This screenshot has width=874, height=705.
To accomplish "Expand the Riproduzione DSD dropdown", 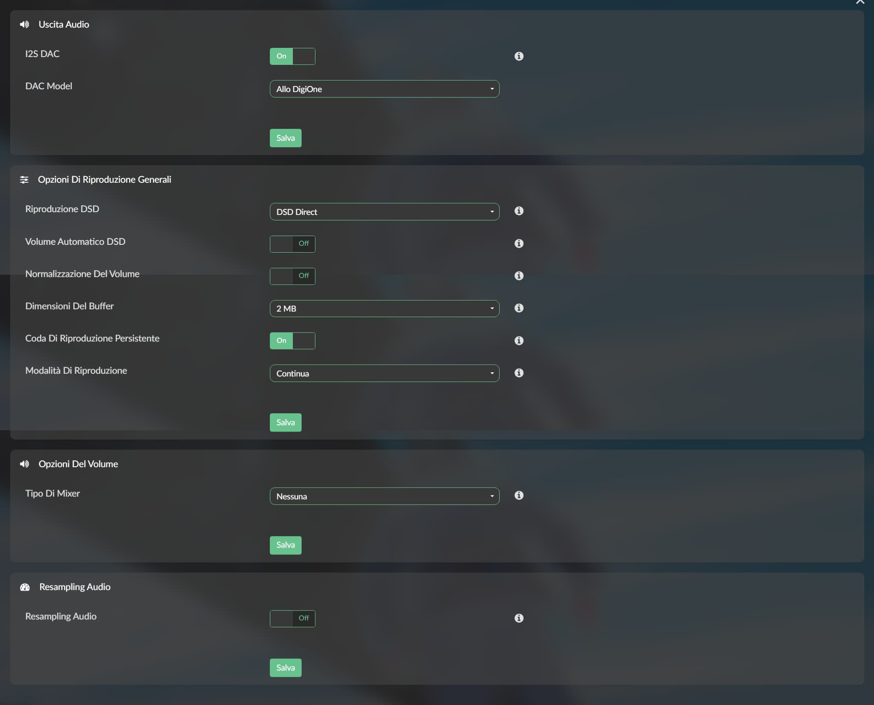I will tap(385, 212).
